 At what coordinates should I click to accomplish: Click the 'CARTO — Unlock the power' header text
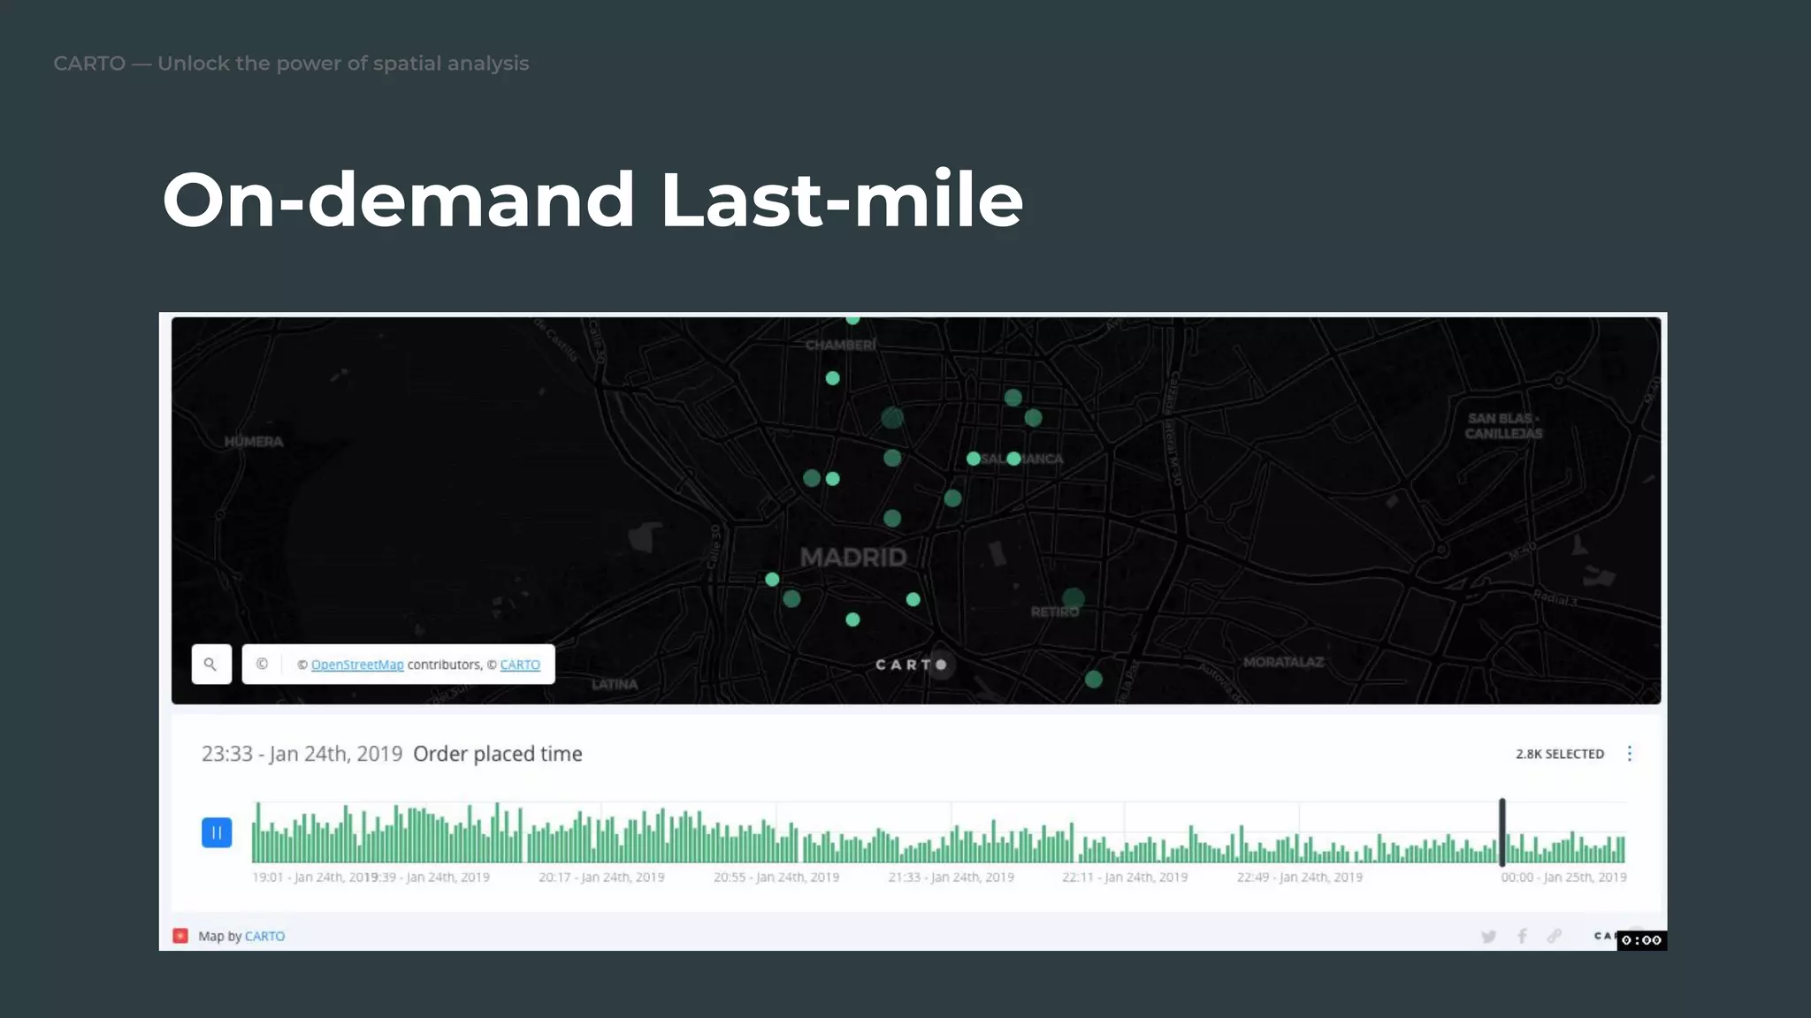[291, 64]
